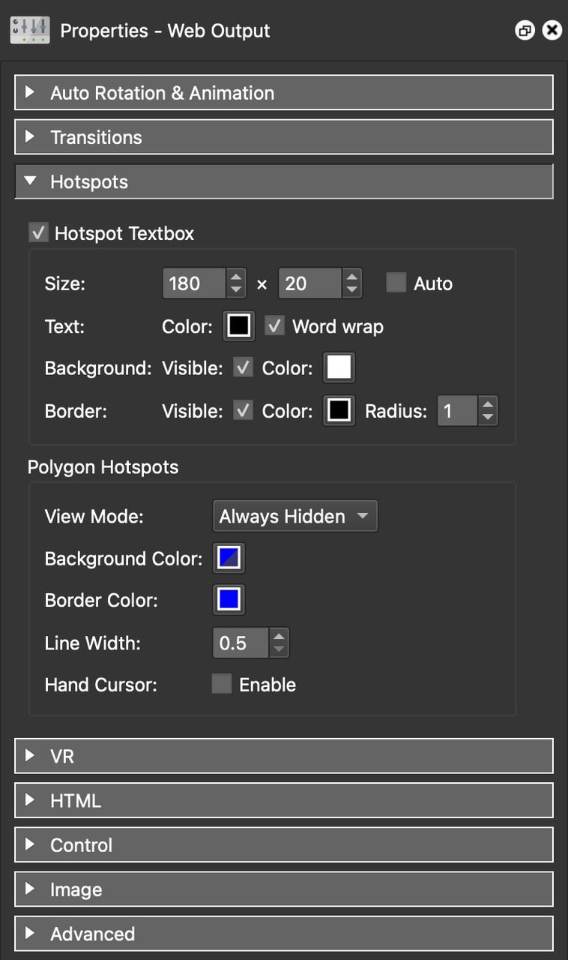This screenshot has width=568, height=960.
Task: Click the Line Width field showing 0.5
Action: 241,643
